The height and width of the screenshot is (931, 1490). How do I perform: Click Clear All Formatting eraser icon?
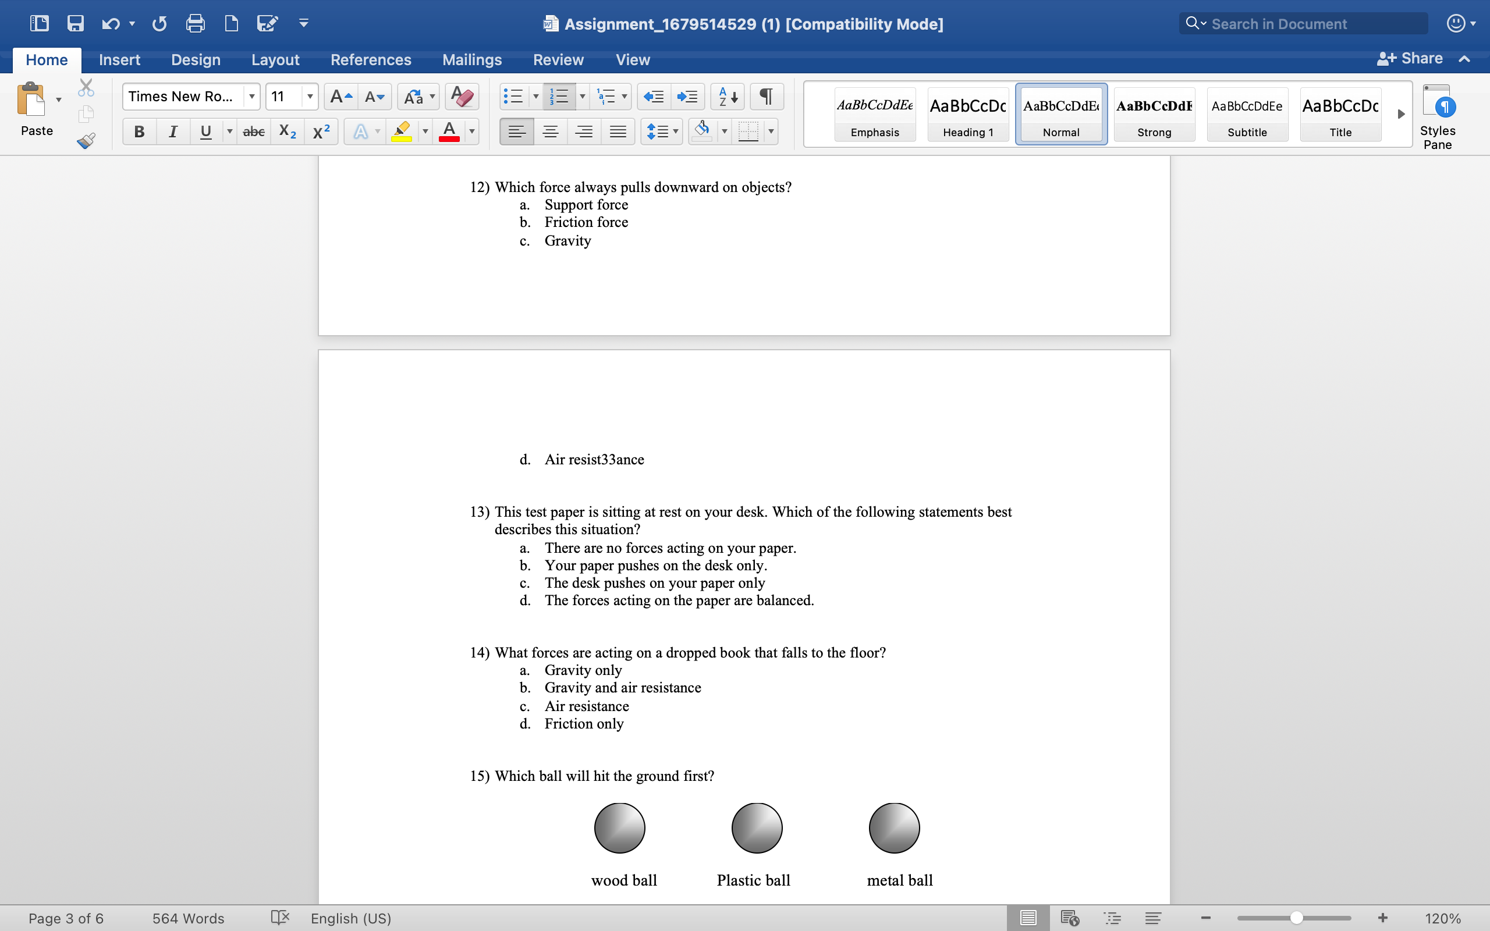pos(461,97)
